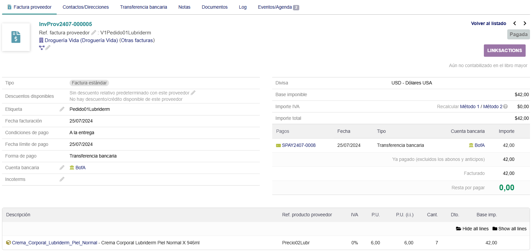Go to previous invoice arrow
This screenshot has width=532, height=251.
tap(515, 23)
